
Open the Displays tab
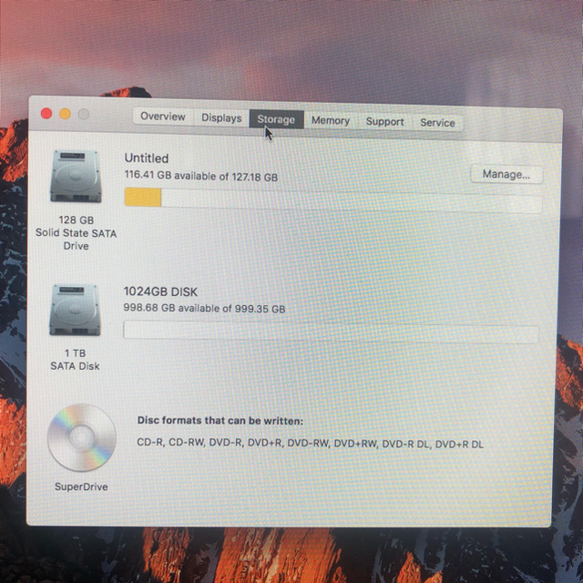pyautogui.click(x=221, y=118)
